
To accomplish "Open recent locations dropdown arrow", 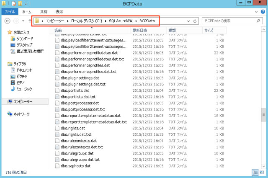I will [x=23, y=21].
